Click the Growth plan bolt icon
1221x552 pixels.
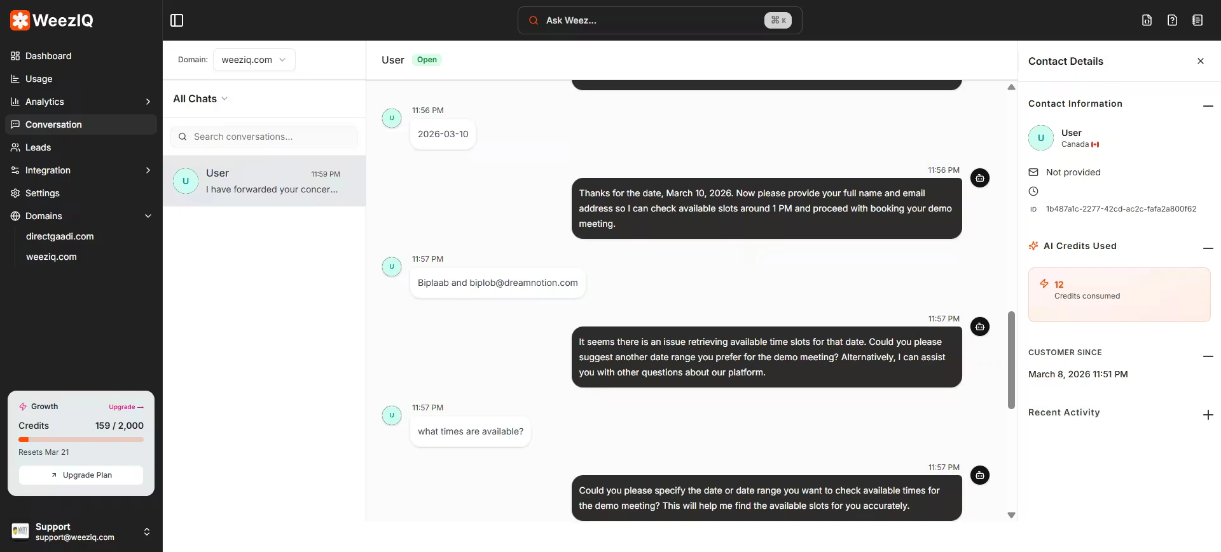[x=23, y=407]
